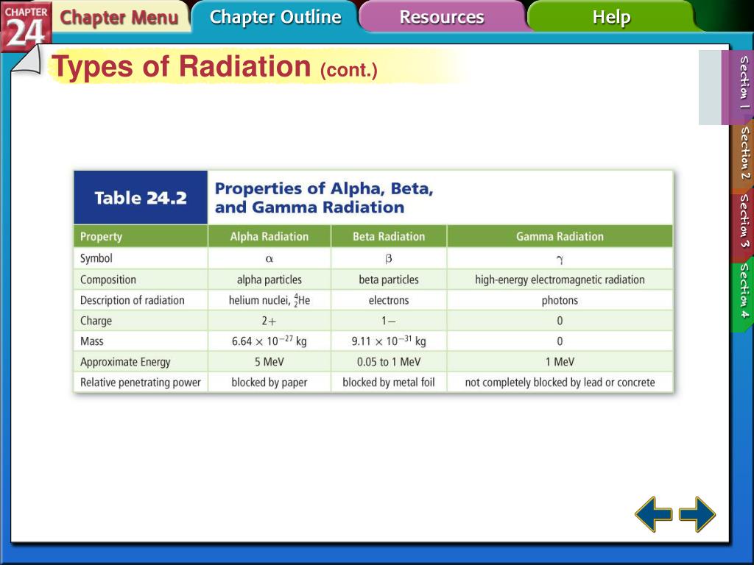This screenshot has height=565, width=754.
Task: Switch to the Chapter Outline tab
Action: [x=275, y=17]
